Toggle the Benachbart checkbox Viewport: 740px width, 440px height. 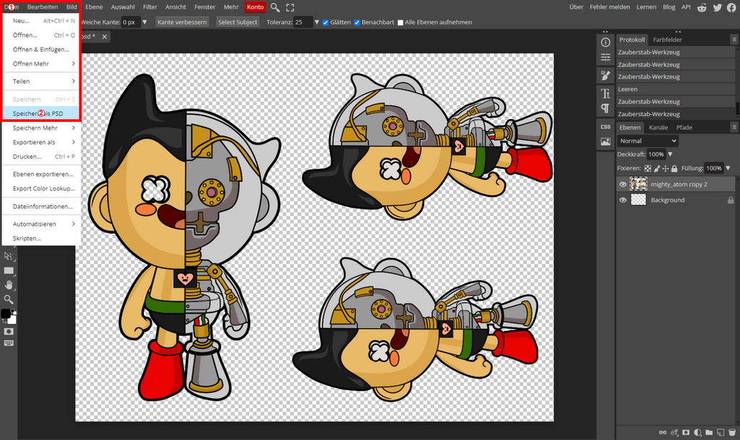[x=357, y=22]
